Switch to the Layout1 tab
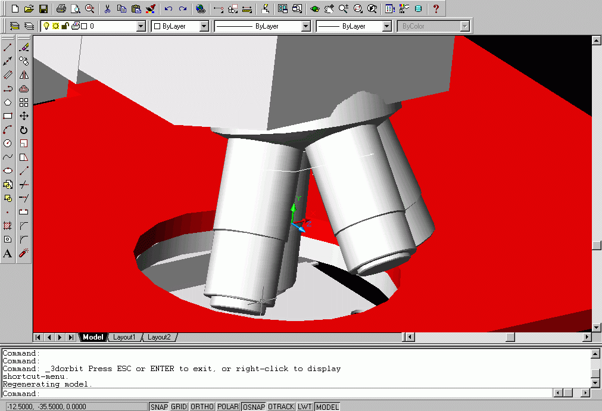Screen dimensions: 602x411 tap(124, 337)
